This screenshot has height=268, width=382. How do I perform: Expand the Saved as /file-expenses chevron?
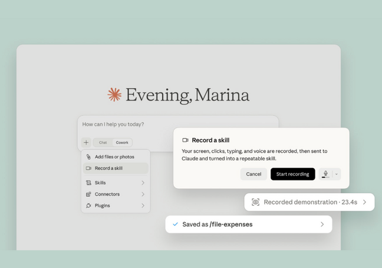click(322, 225)
